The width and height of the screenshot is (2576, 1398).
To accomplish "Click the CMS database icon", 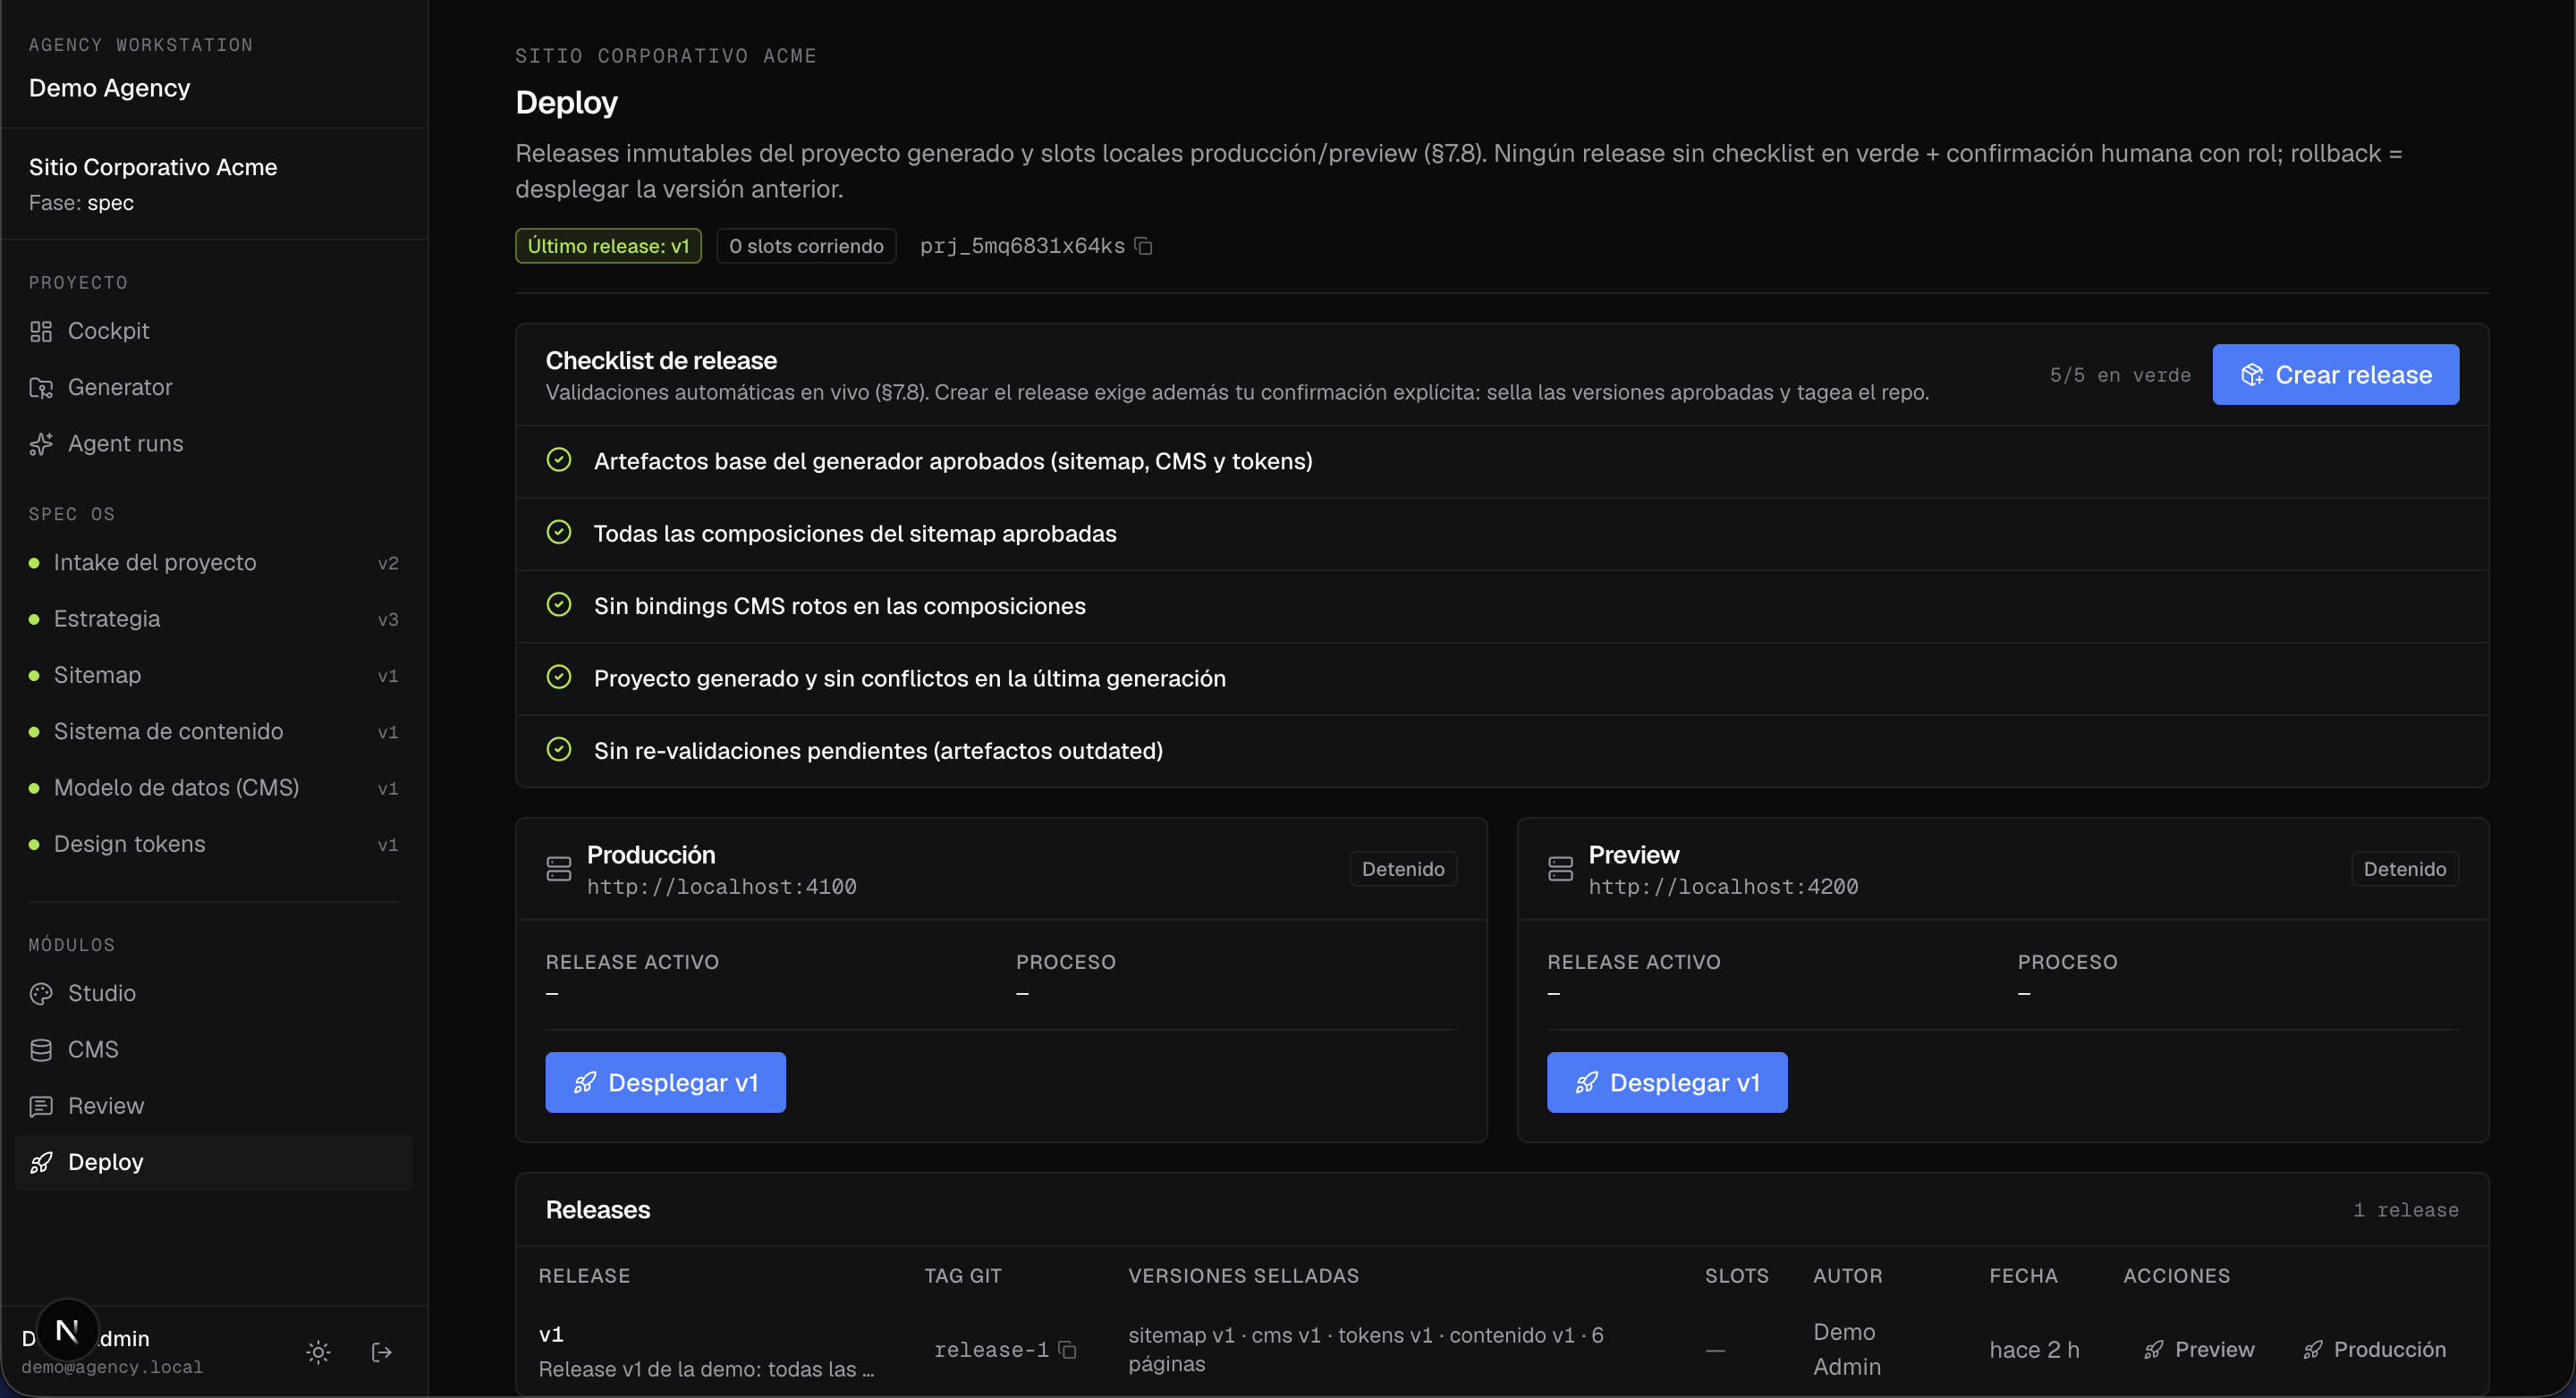I will [x=41, y=1050].
